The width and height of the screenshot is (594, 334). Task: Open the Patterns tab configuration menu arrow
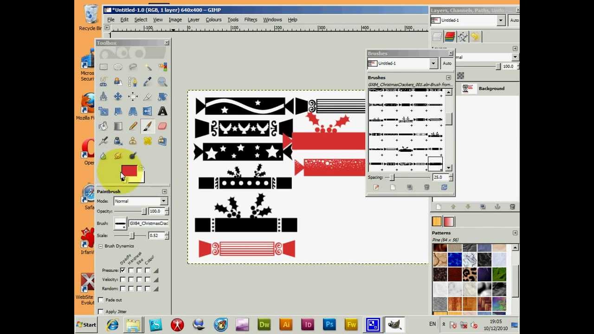click(515, 233)
